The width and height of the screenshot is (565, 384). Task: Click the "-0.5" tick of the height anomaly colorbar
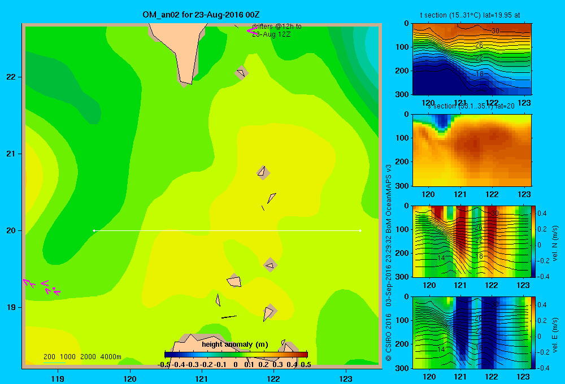pos(164,365)
